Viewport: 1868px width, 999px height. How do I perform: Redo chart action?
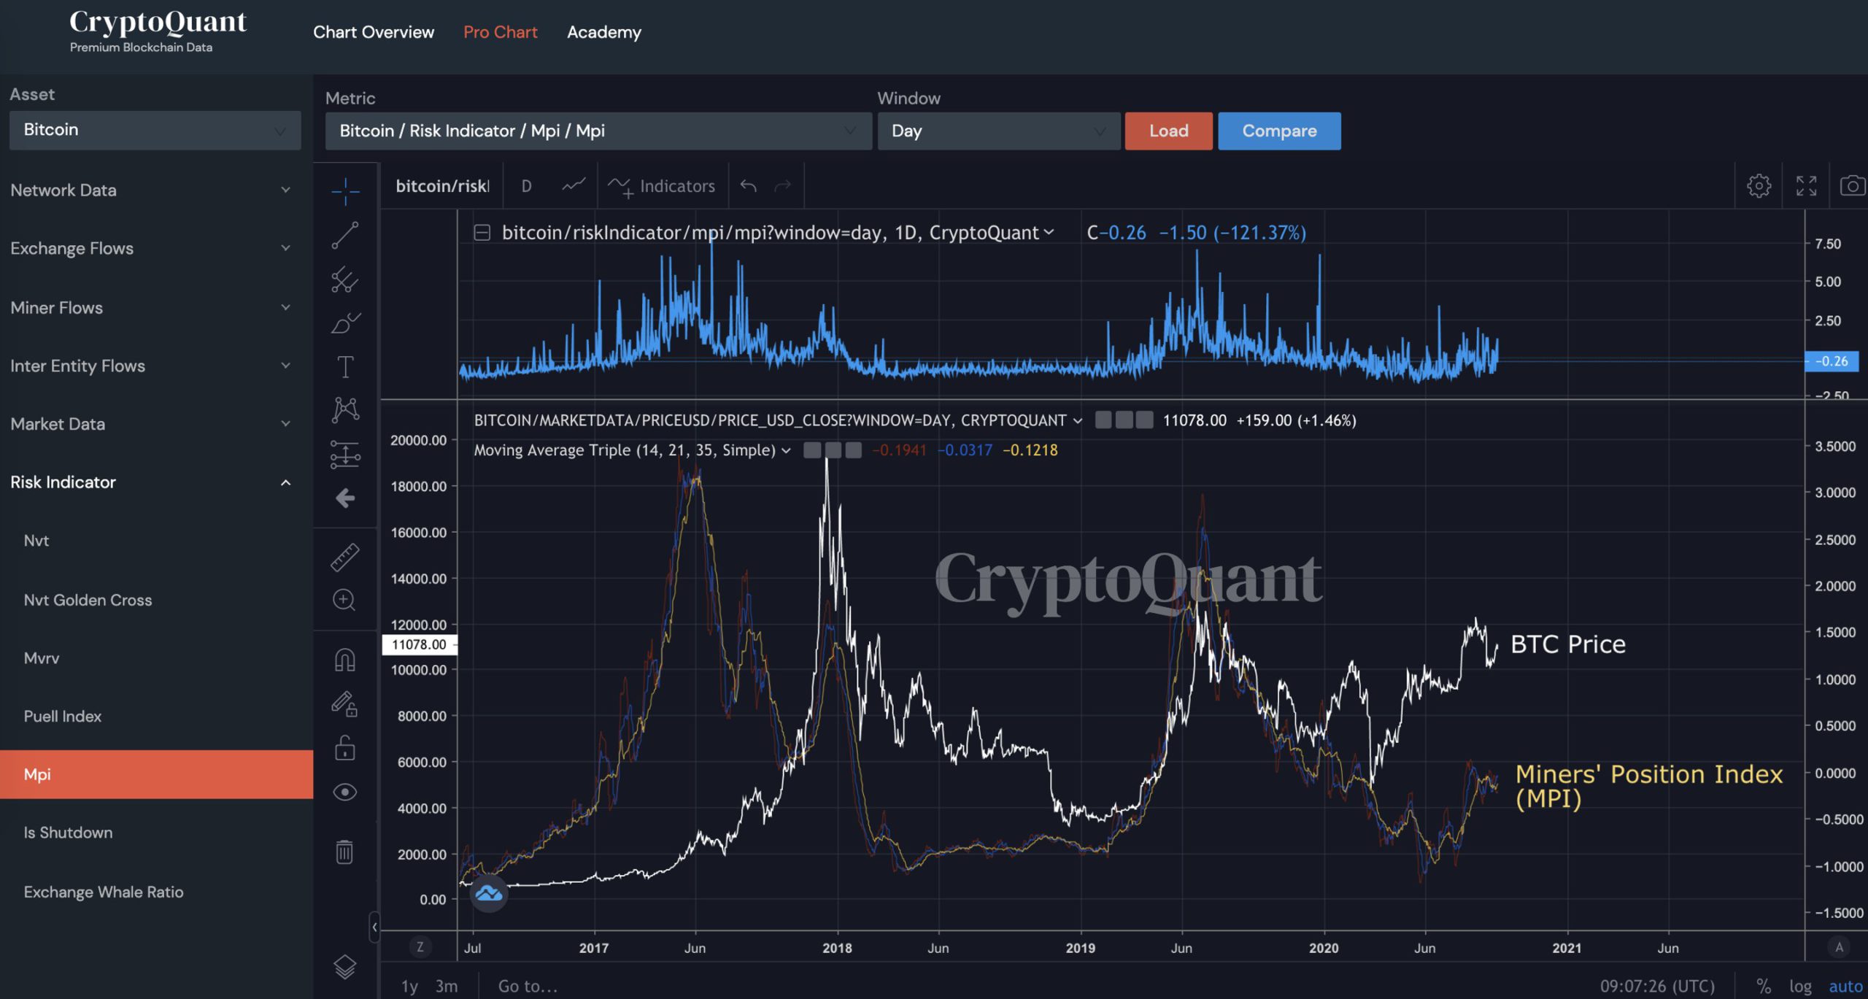[x=782, y=186]
